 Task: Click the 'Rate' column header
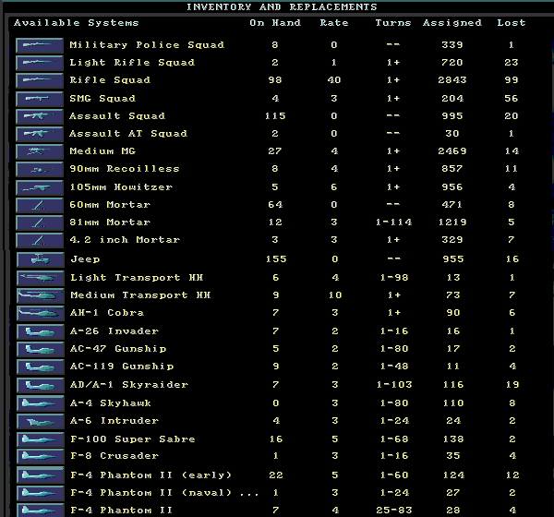pos(334,23)
